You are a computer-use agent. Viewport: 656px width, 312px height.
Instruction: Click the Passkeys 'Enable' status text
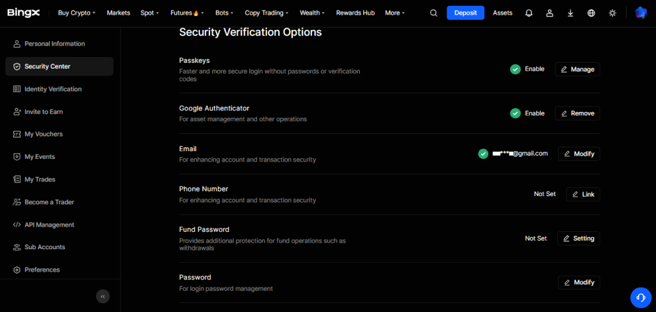(x=535, y=69)
